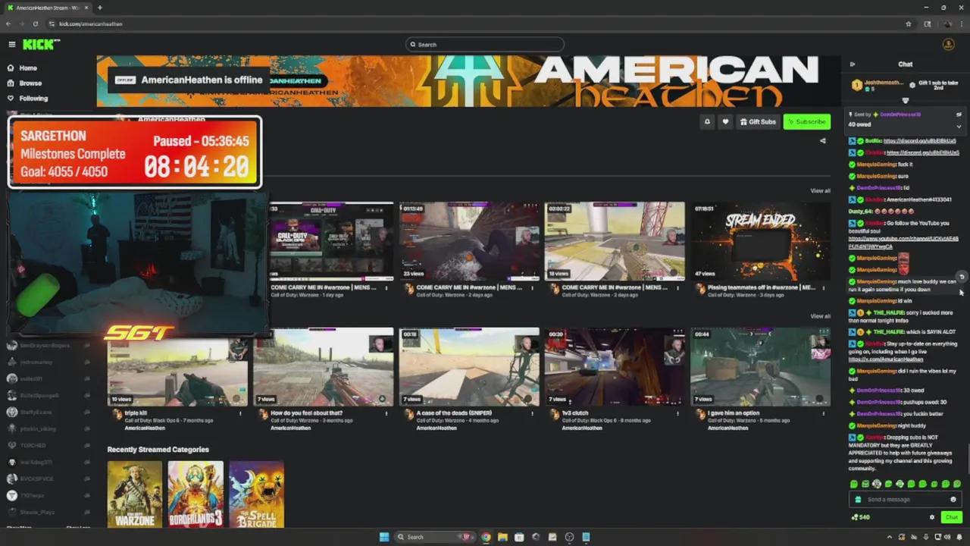
Task: Unpin icon on pinned chat message
Action: point(959,115)
